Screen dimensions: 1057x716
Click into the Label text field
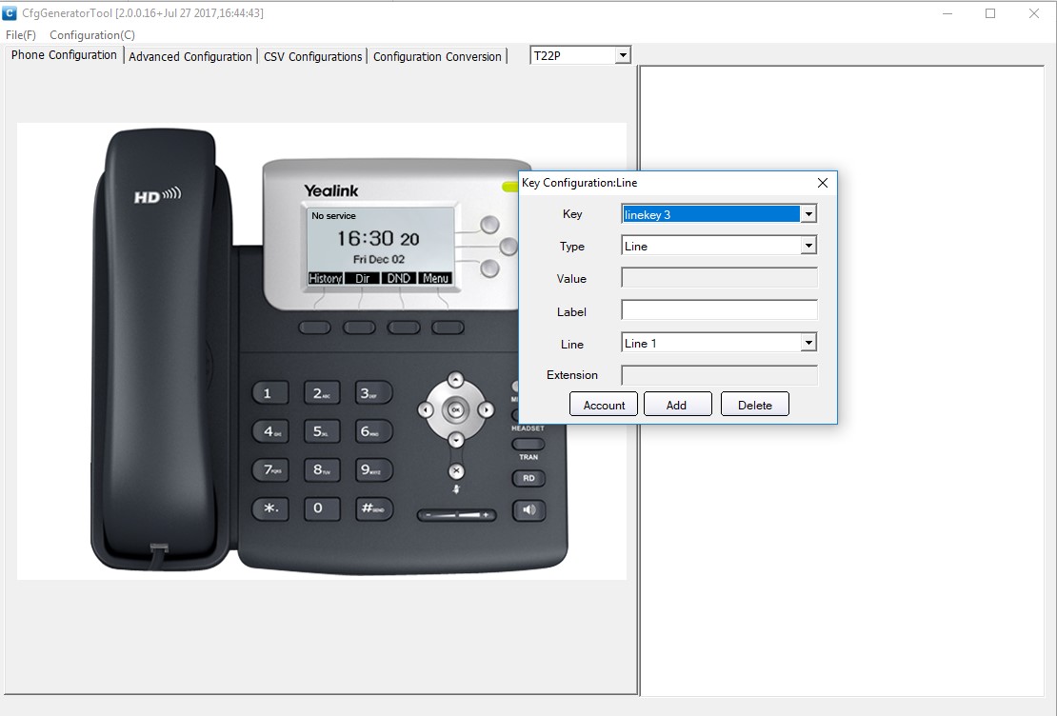coord(719,310)
